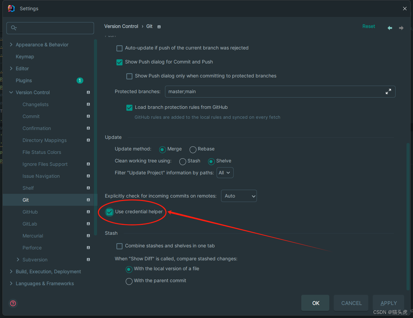Open the Filter Update Project paths dropdown

pos(225,173)
